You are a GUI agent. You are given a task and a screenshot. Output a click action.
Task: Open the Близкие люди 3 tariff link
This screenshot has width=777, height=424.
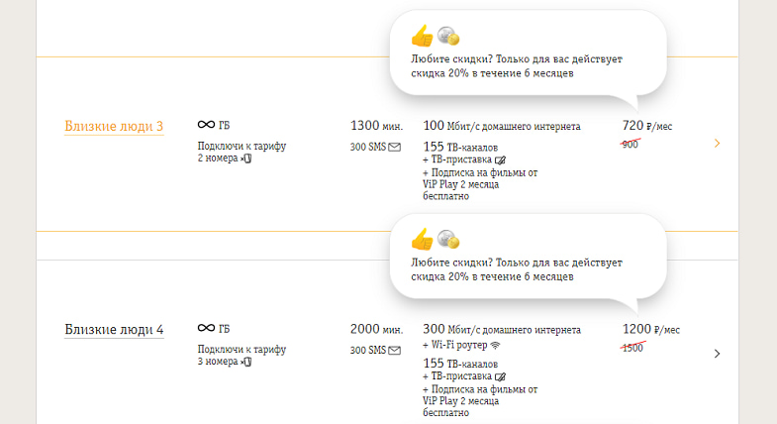(x=114, y=126)
